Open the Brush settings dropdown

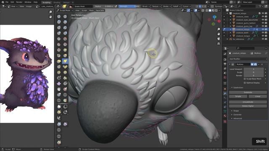tap(146, 6)
